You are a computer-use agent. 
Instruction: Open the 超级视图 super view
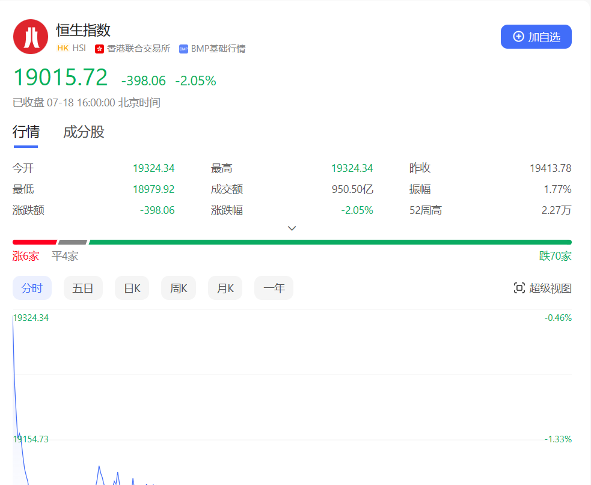click(x=542, y=288)
